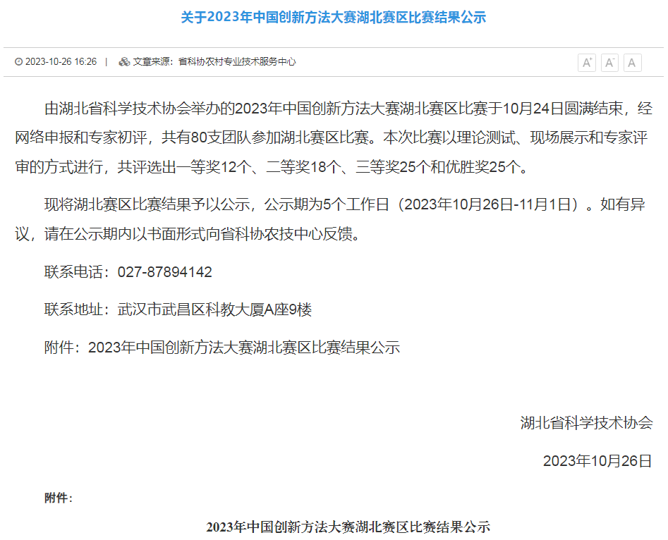Open the blue article title heading

334,17
